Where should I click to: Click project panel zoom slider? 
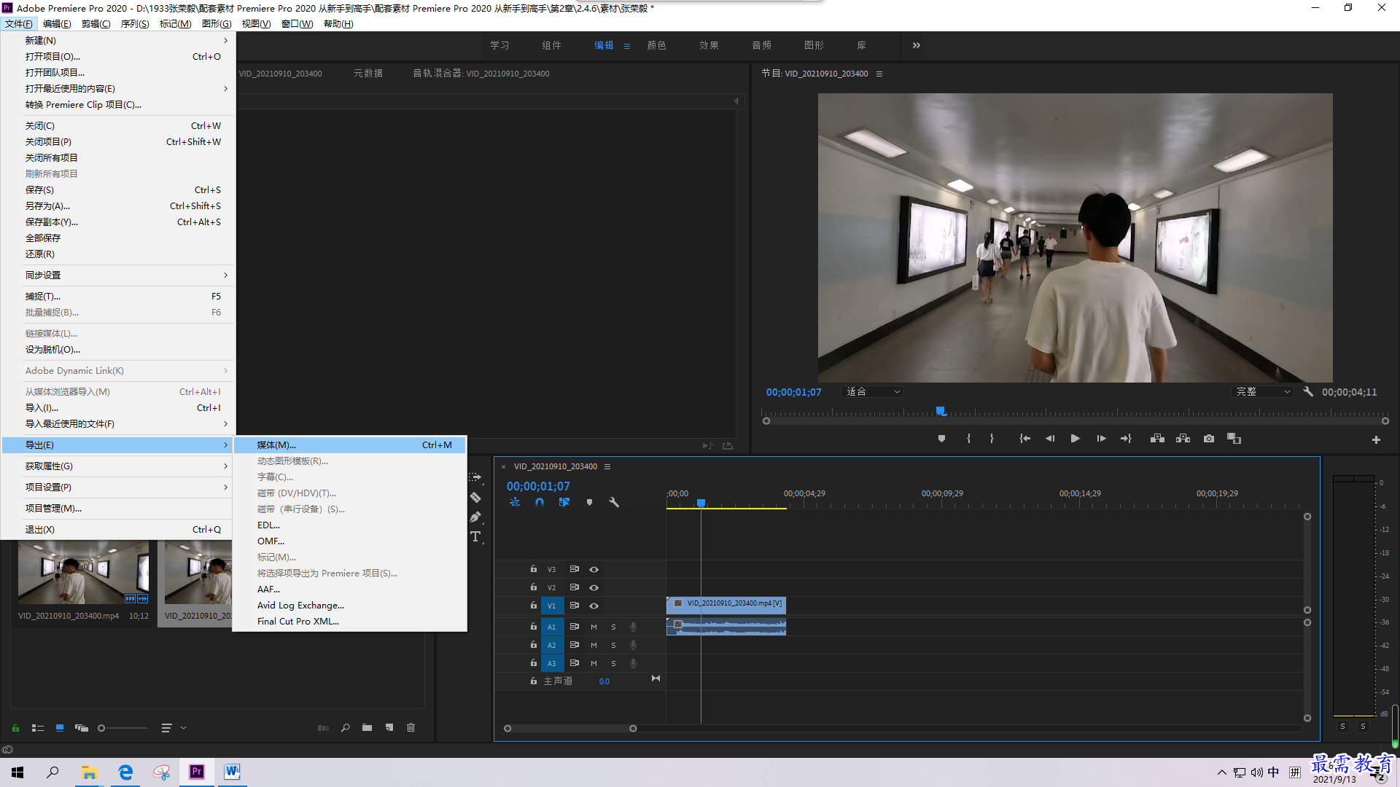click(122, 727)
